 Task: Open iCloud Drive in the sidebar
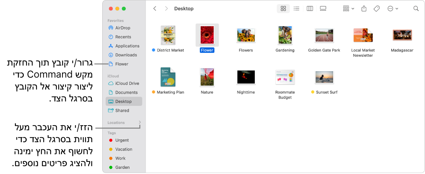click(x=124, y=83)
